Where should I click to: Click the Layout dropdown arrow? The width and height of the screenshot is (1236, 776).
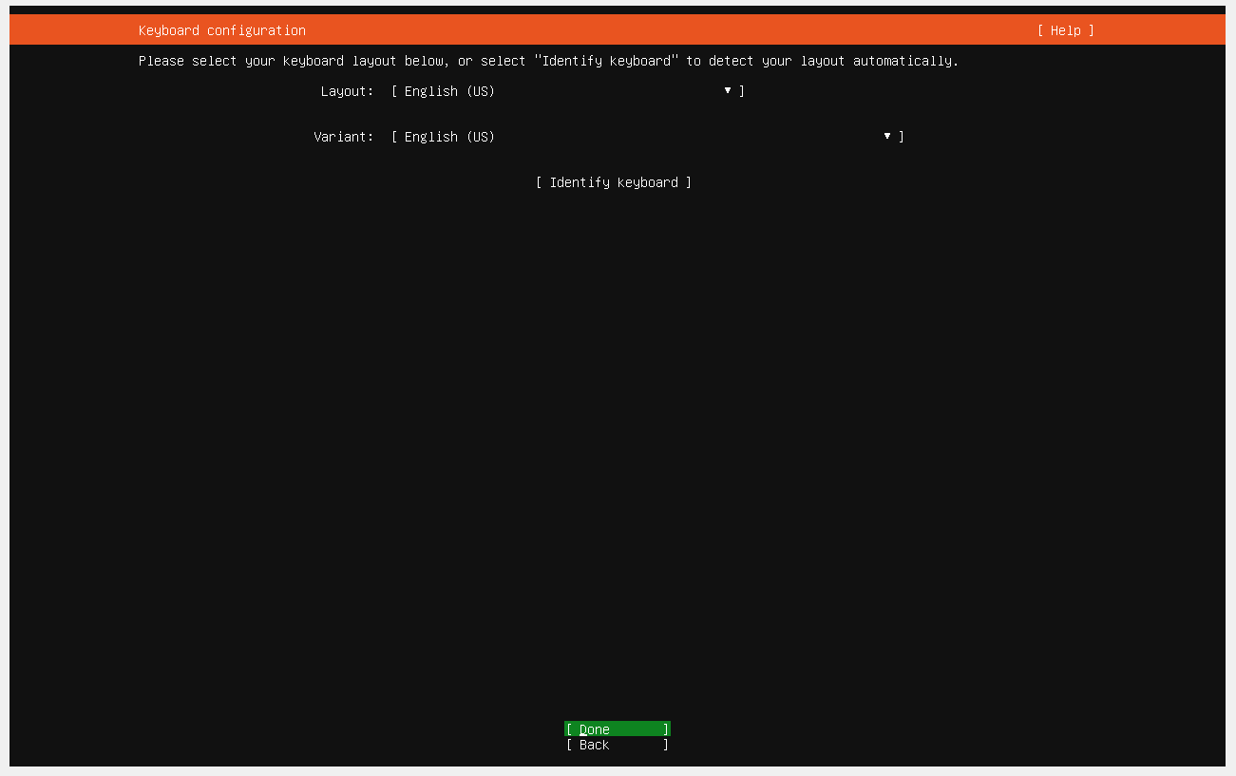pos(728,90)
